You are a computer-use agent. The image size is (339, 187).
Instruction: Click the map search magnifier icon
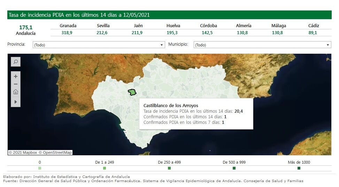click(16, 62)
